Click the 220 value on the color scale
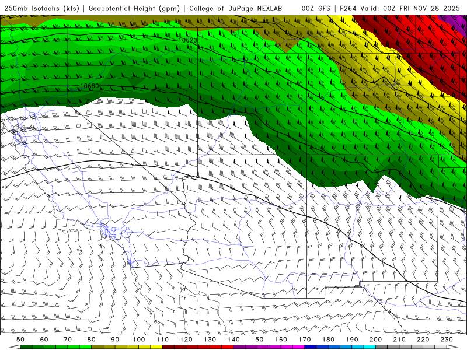The image size is (467, 350). (423, 339)
